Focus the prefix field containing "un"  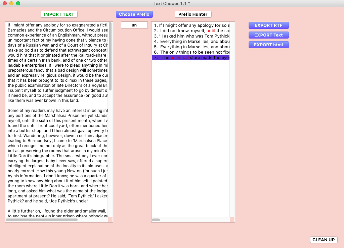pos(134,25)
